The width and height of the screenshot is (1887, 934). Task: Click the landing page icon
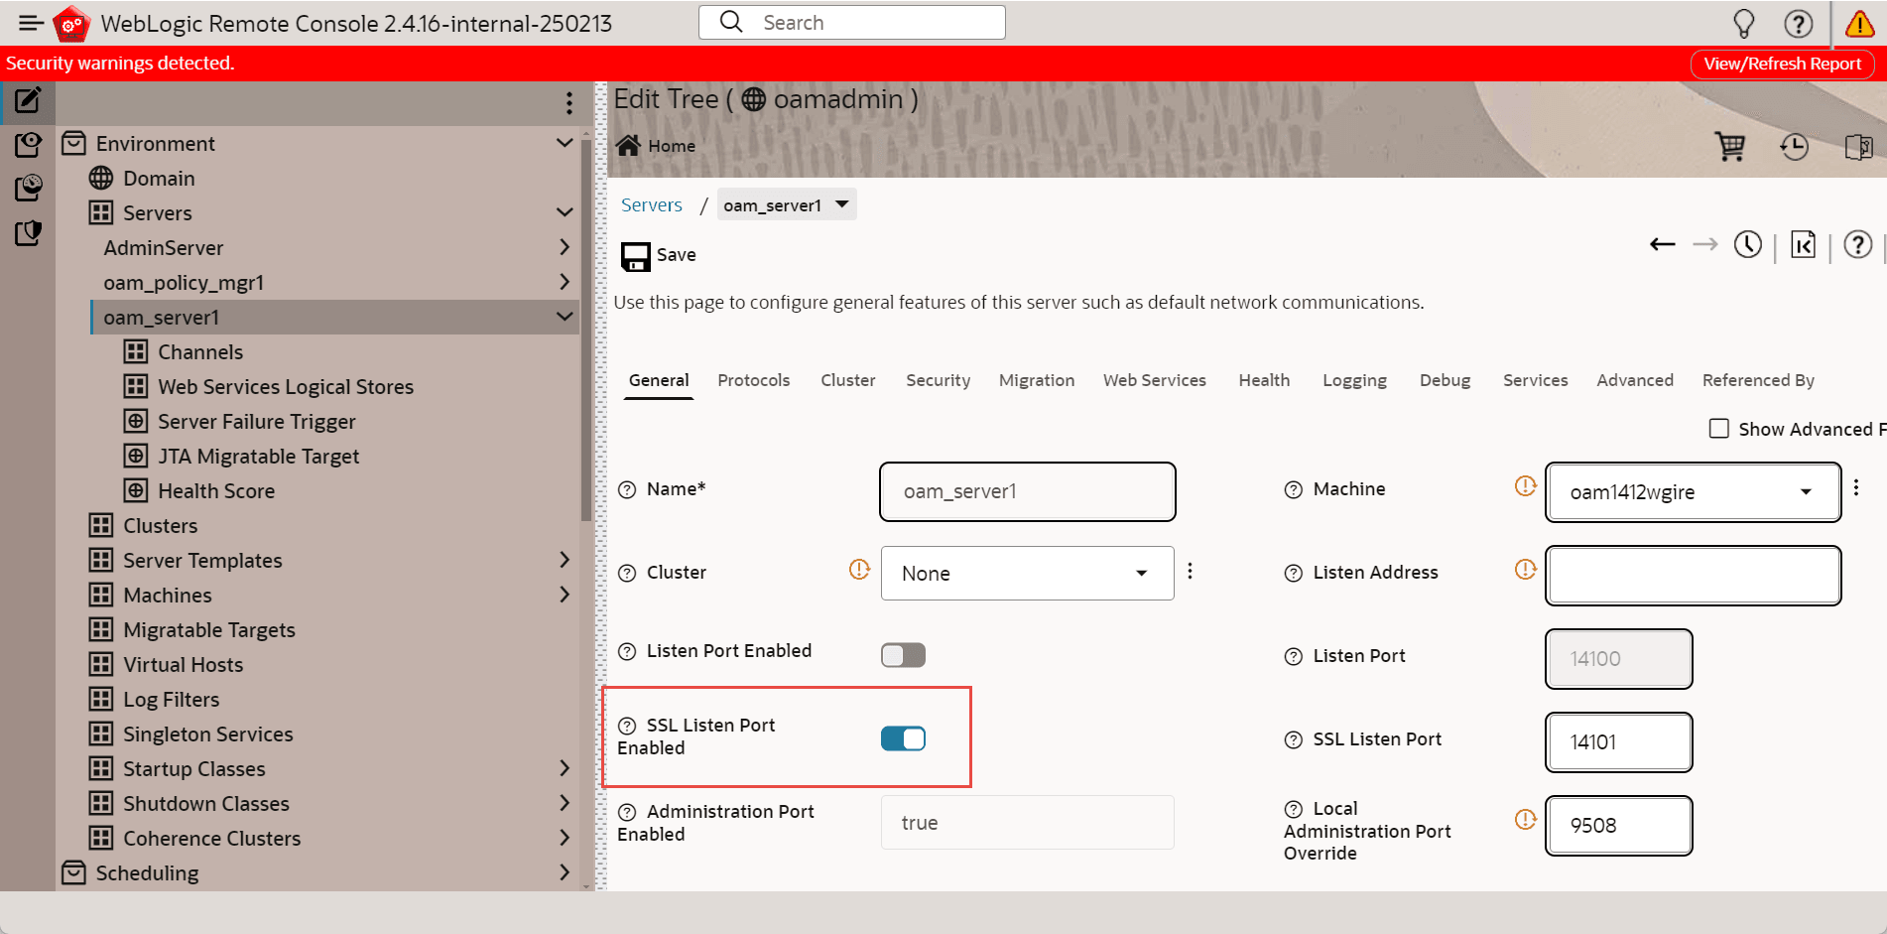1804,244
